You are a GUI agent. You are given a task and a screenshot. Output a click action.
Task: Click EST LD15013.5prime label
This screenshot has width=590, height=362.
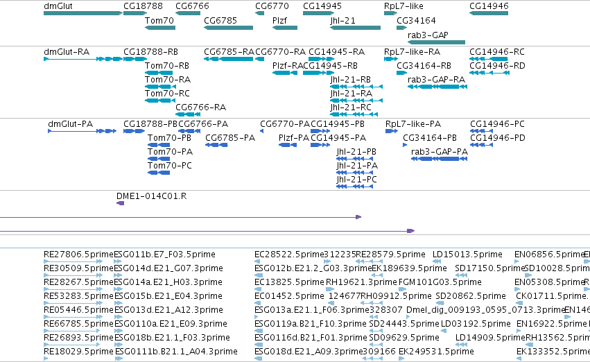pos(467,255)
